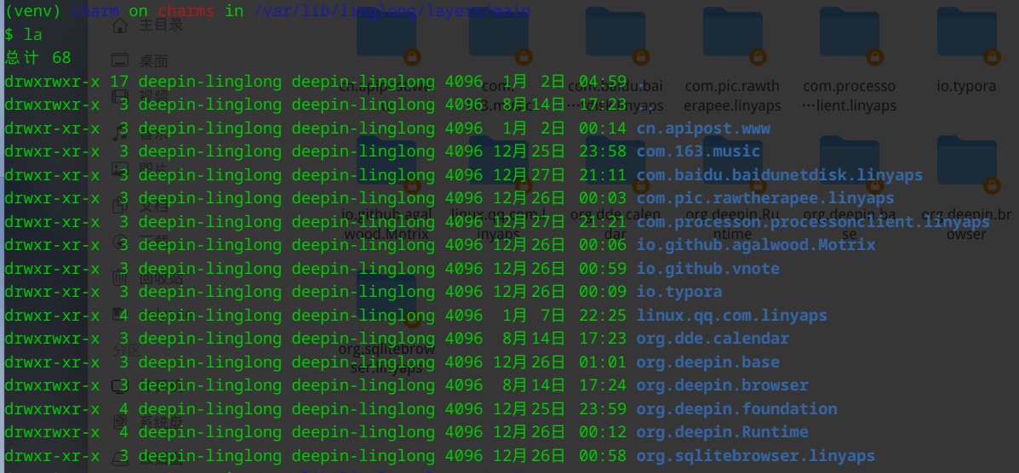Click org.deepin.browser in the terminal listing
This screenshot has width=1019, height=473.
(723, 386)
